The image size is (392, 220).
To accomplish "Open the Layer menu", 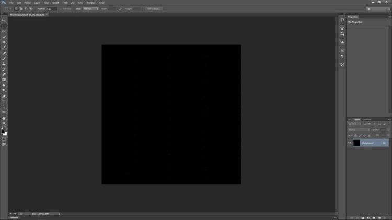I will [x=37, y=3].
